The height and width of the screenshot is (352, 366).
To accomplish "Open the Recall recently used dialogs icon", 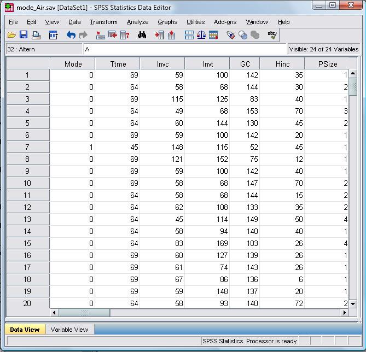I will (53, 35).
